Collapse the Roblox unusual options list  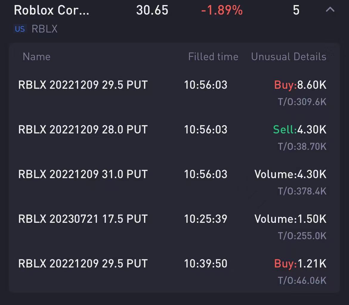click(x=330, y=10)
